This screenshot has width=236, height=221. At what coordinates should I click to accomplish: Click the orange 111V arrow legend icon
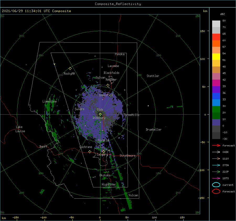click(216, 158)
